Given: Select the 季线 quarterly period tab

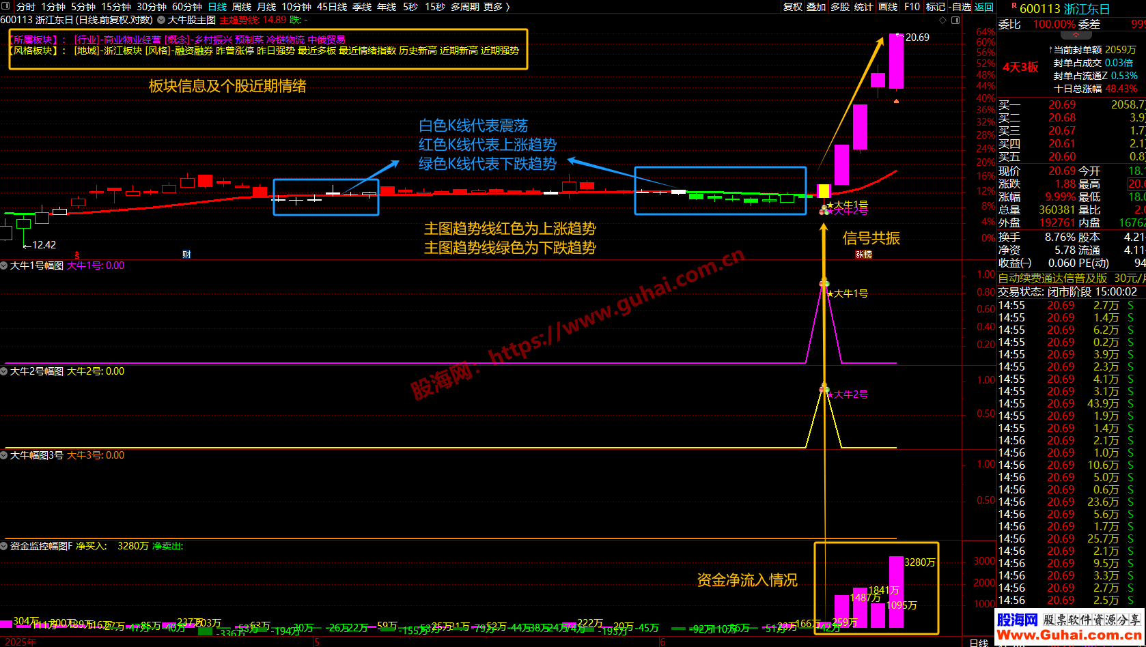Looking at the screenshot, I should [362, 7].
